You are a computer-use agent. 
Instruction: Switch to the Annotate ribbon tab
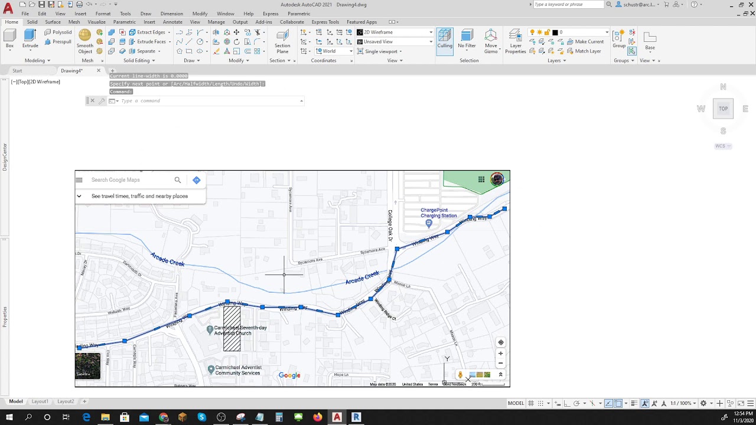click(x=172, y=22)
